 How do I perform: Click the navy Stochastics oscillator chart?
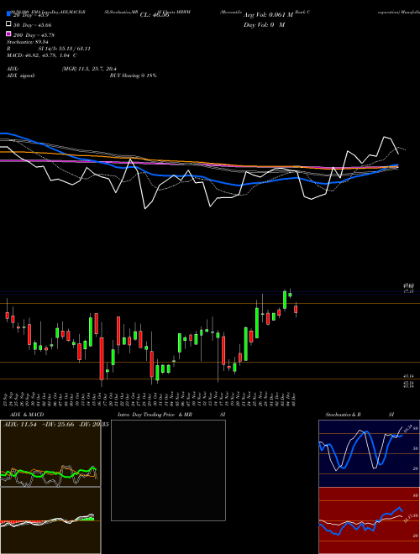(369, 453)
